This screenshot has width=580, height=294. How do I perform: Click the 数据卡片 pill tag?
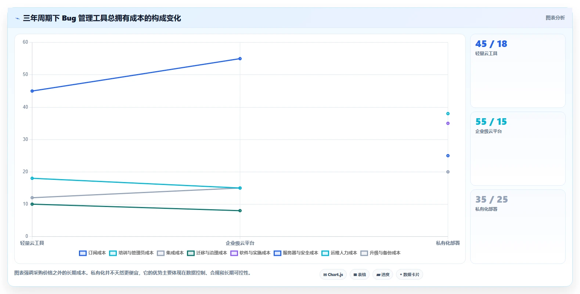click(410, 275)
